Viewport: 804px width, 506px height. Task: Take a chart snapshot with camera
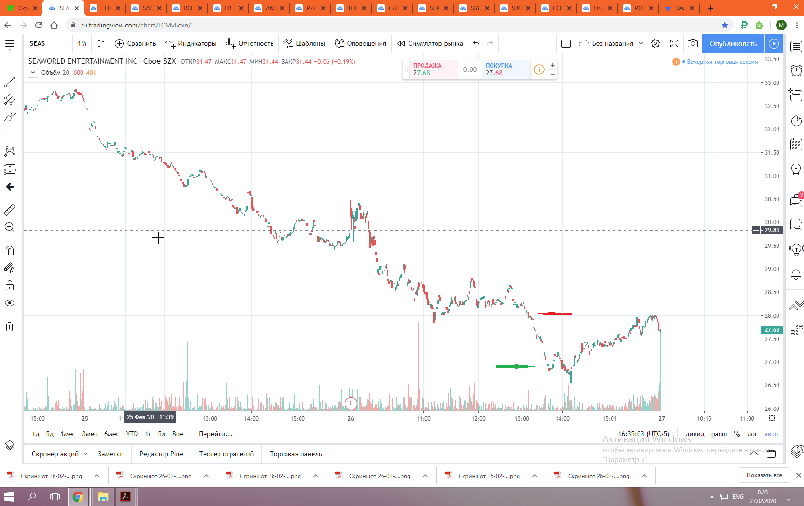(693, 43)
